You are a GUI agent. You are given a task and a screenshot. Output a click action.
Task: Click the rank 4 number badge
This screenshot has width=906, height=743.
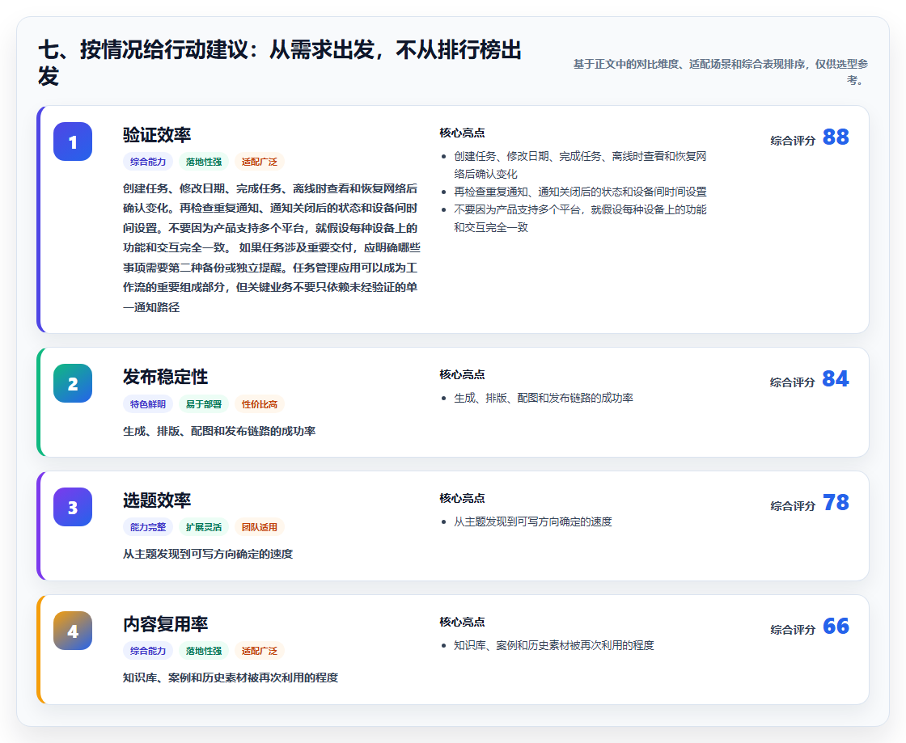(73, 631)
